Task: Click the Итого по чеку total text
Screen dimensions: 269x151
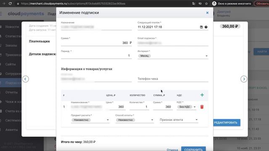Action: [x=78, y=142]
